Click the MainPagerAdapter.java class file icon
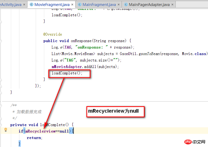Viewport: 208px width, 147px height. pyautogui.click(x=126, y=4)
